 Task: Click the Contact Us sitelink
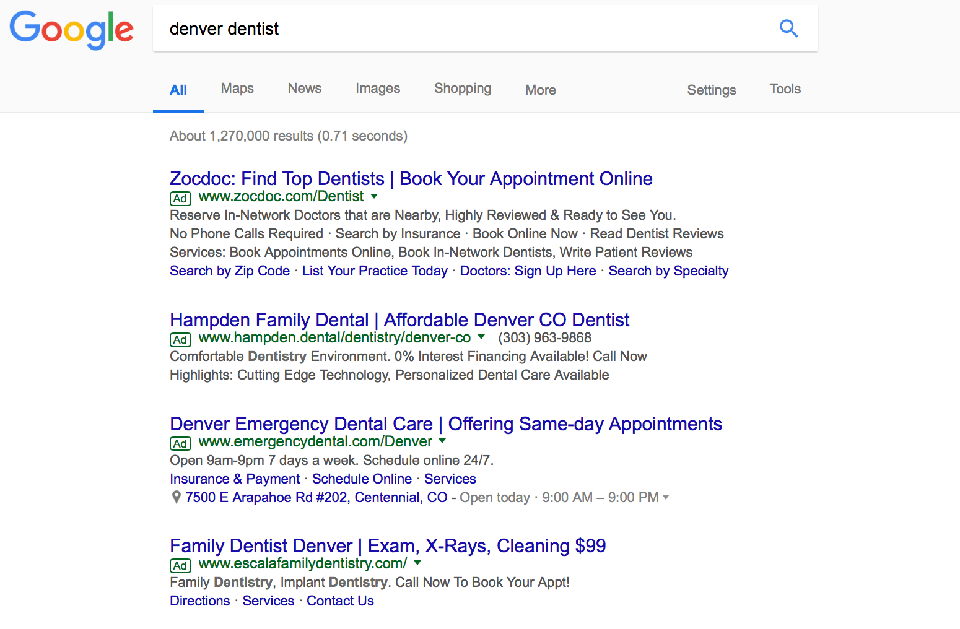click(x=340, y=601)
